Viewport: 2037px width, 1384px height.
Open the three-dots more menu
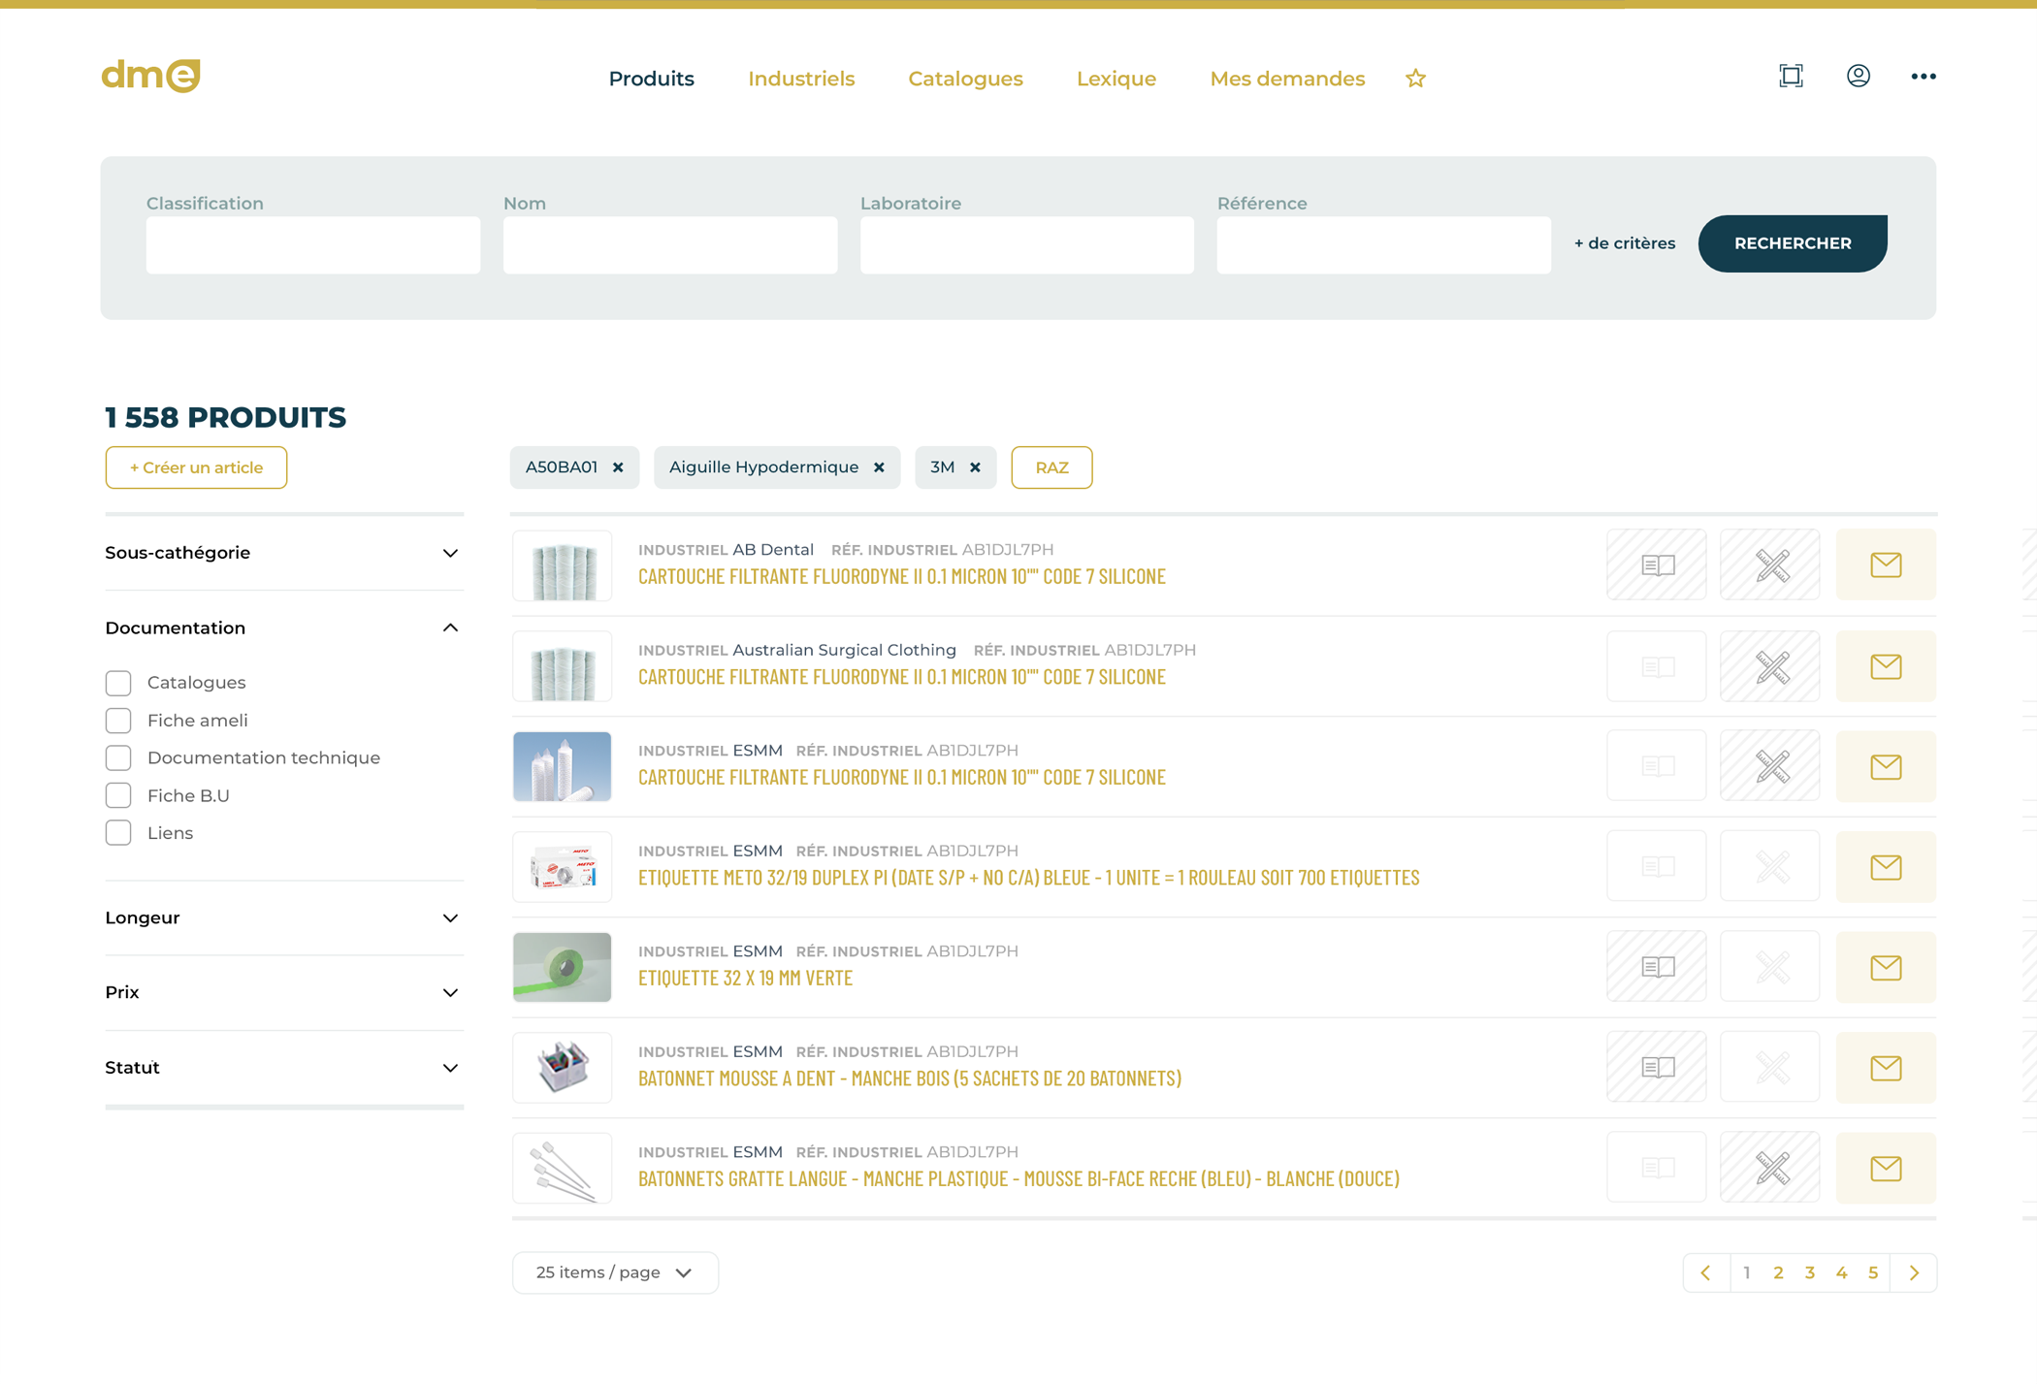[1923, 76]
